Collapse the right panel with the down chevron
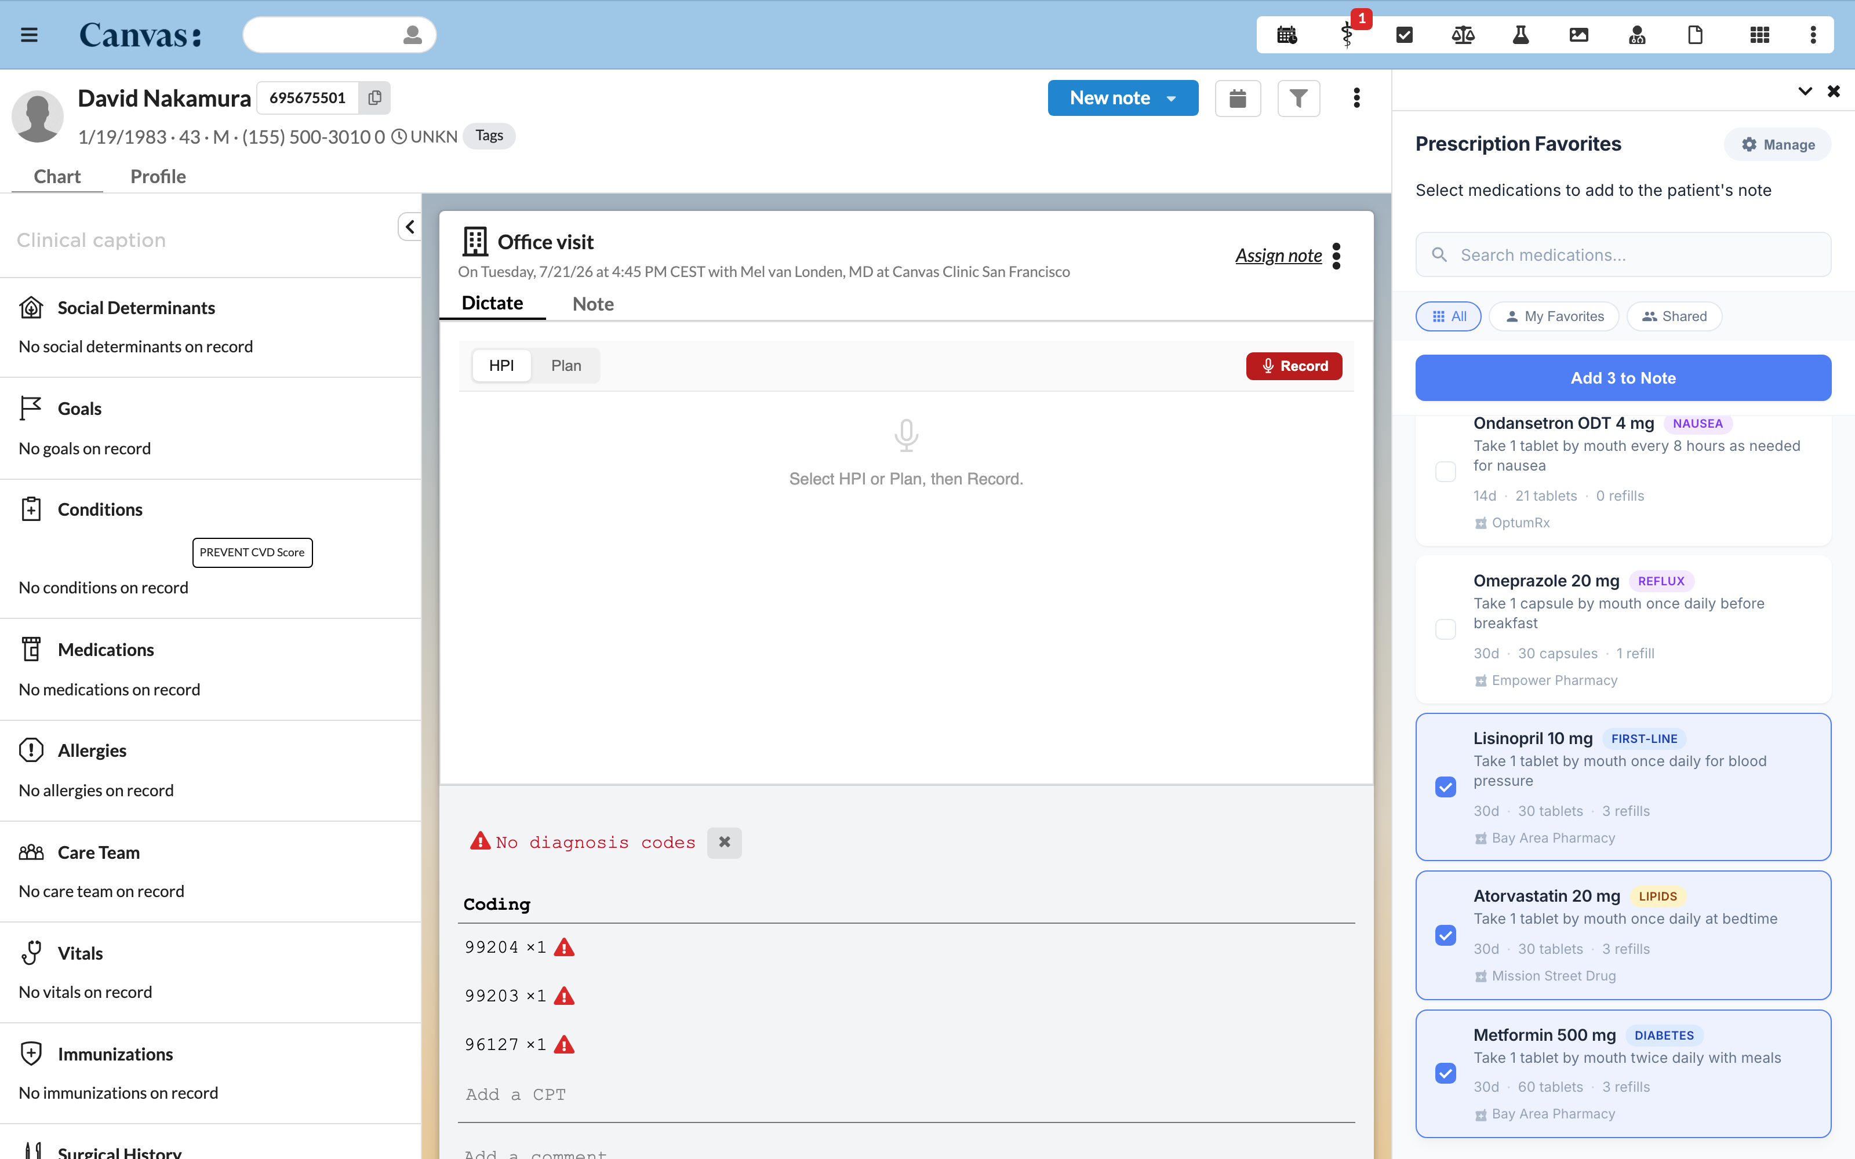 1805,91
